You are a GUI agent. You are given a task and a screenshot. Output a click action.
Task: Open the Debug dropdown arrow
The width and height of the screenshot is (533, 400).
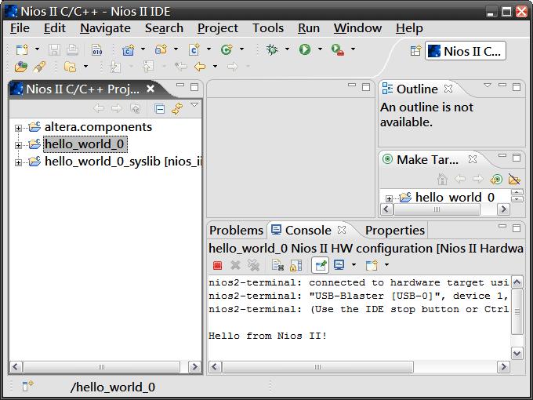click(287, 49)
